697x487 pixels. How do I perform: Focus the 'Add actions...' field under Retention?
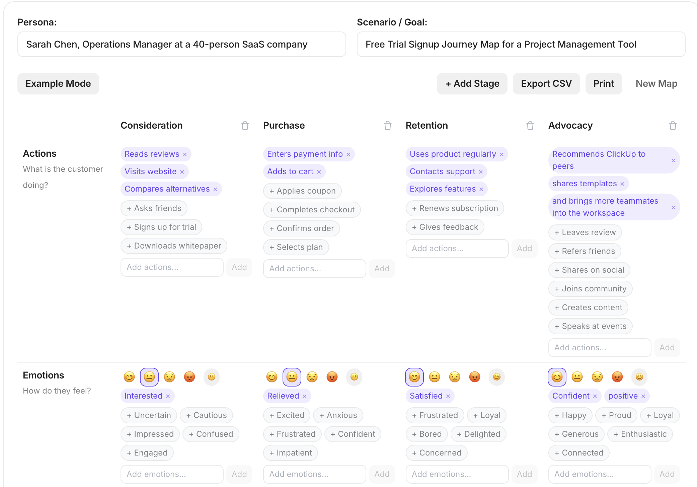tap(457, 249)
